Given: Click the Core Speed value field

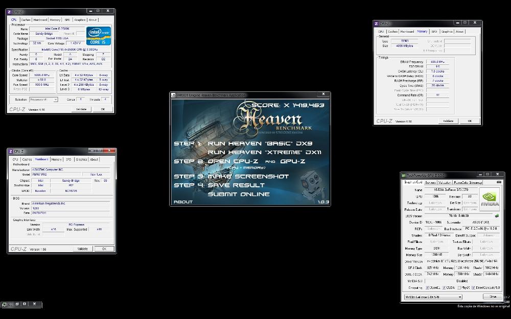Looking at the screenshot, I should click(x=42, y=75).
